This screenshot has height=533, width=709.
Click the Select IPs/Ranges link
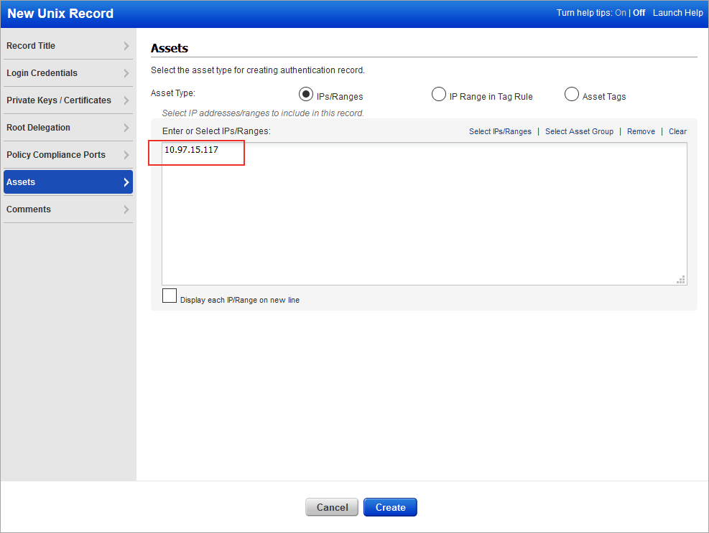click(500, 131)
